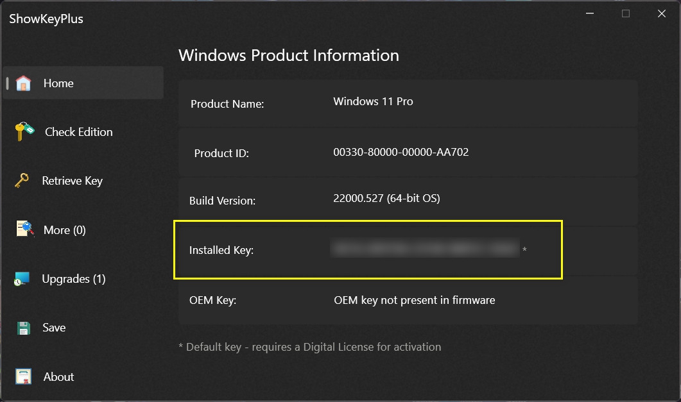Click the keys icon for Check Edition
This screenshot has width=681, height=402.
(x=25, y=132)
